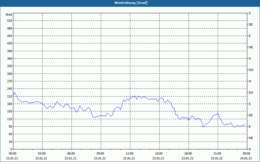Select the '480' y-axis value

pyautogui.click(x=10, y=29)
